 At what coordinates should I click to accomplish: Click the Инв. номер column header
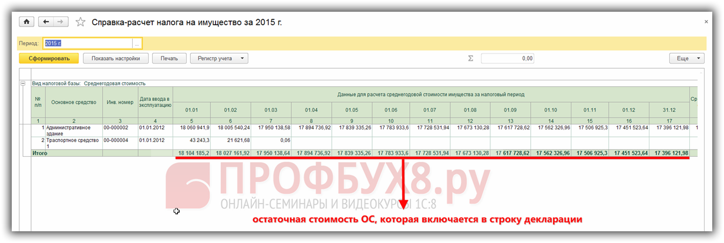[x=120, y=102]
